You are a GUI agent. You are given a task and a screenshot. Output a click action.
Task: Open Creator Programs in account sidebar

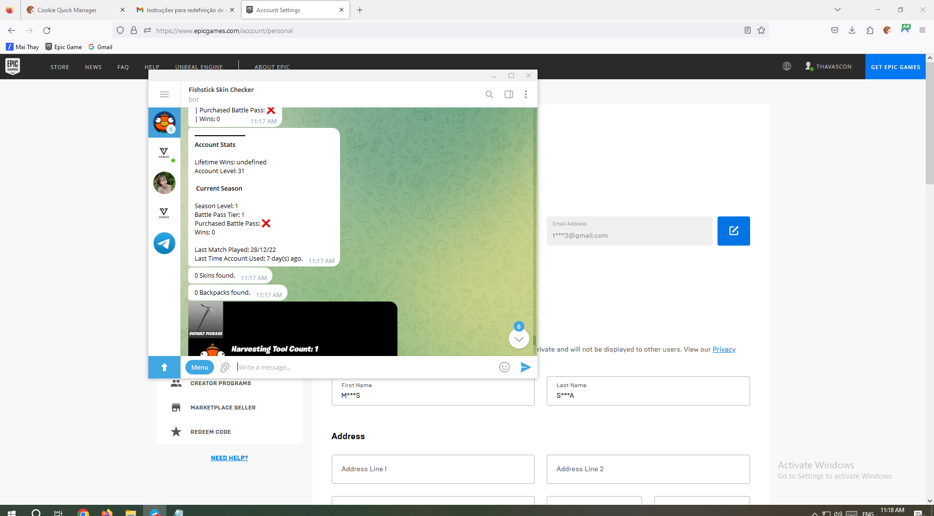pos(220,383)
